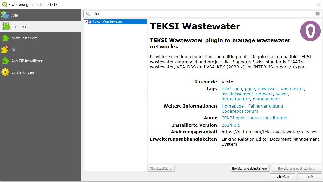Click the sewer tag link
Viewport: 323px width, 182px height.
[282, 94]
